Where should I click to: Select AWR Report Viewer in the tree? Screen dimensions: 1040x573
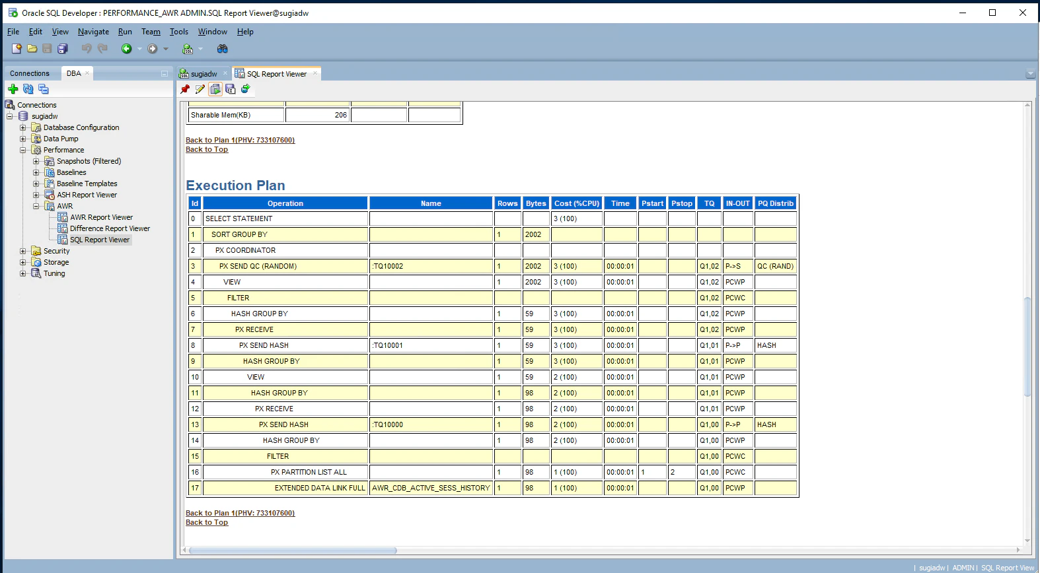(x=101, y=217)
